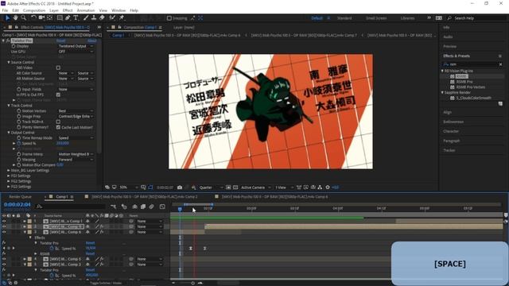The width and height of the screenshot is (509, 286).
Task: Click About link for Twixtor Pro
Action: point(92,41)
